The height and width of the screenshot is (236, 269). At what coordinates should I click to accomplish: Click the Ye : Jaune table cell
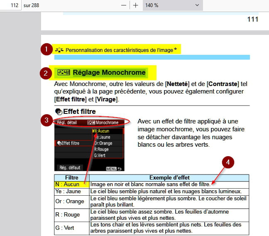click(x=69, y=192)
